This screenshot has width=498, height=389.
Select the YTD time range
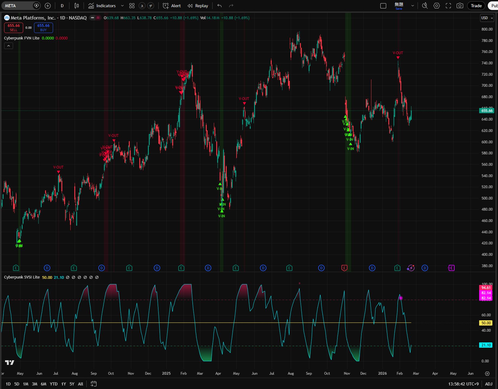pos(54,384)
